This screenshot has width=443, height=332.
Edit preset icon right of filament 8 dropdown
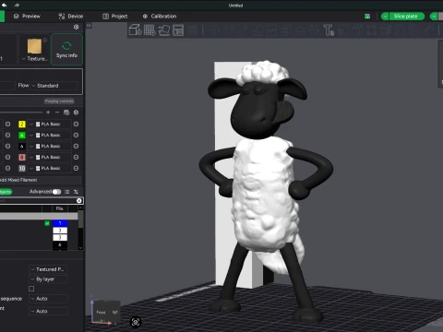[x=76, y=157]
